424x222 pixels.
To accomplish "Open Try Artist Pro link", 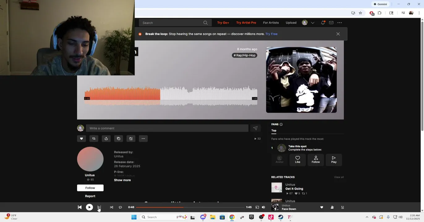I will click(x=246, y=23).
